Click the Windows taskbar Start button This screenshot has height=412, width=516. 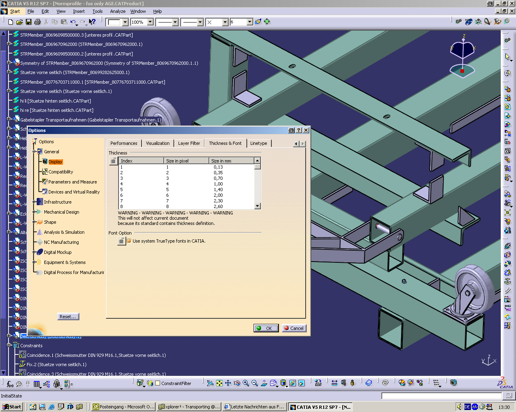tap(12, 407)
